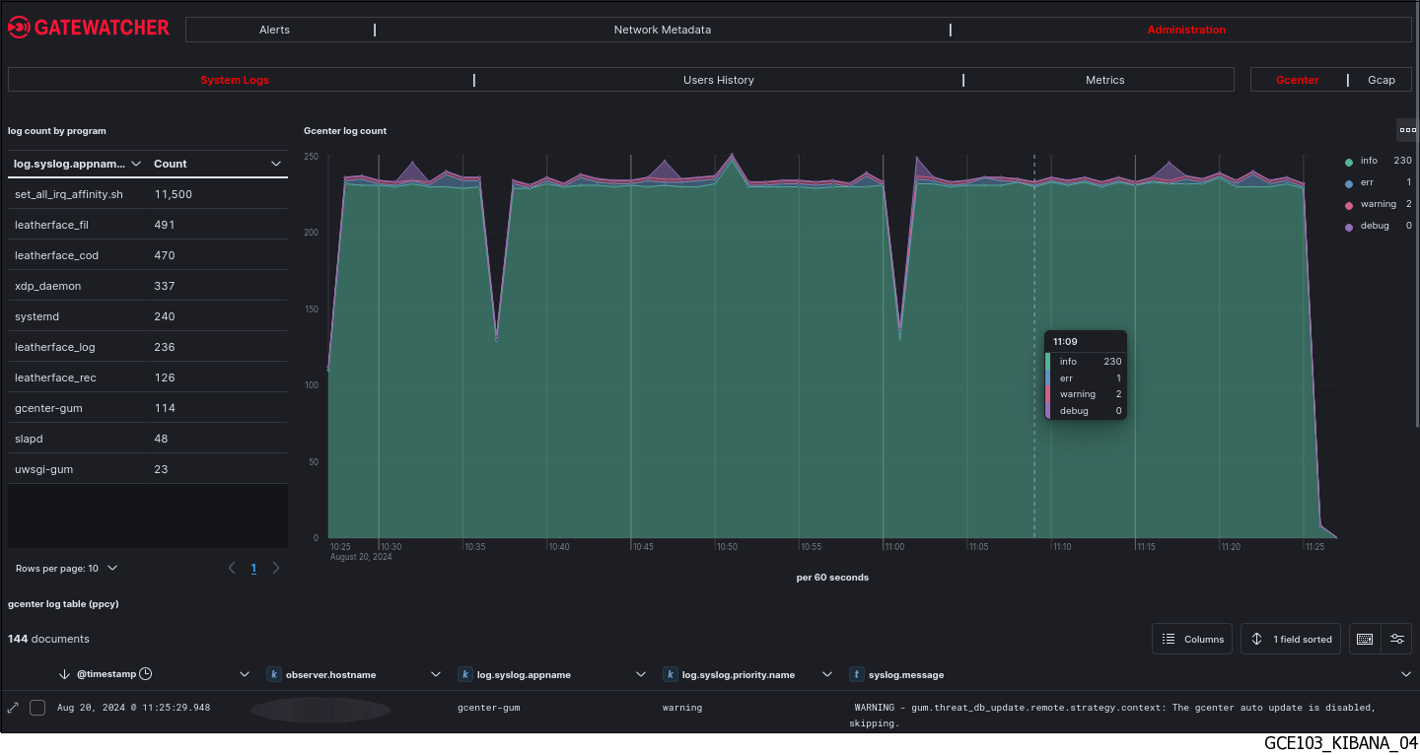Open the Metrics sub-tab
The width and height of the screenshot is (1420, 755).
1104,80
